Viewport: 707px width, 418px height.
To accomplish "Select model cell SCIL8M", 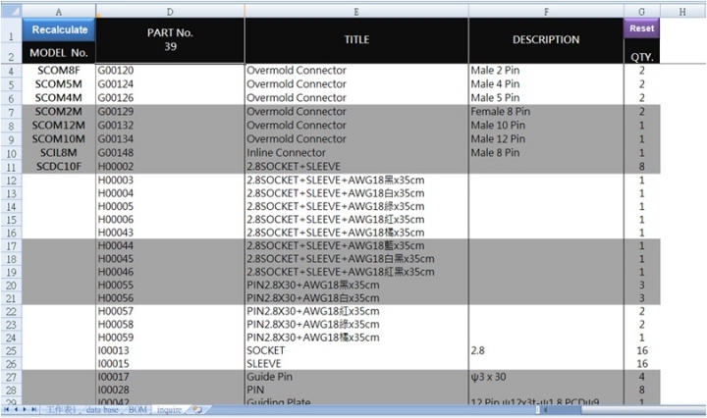I will [59, 153].
